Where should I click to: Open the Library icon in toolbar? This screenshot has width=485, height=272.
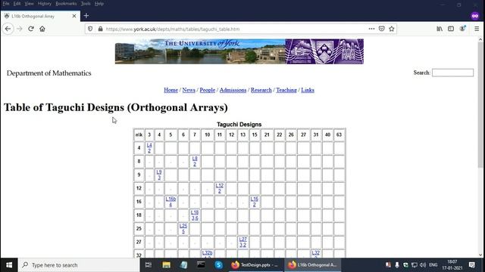click(x=440, y=29)
